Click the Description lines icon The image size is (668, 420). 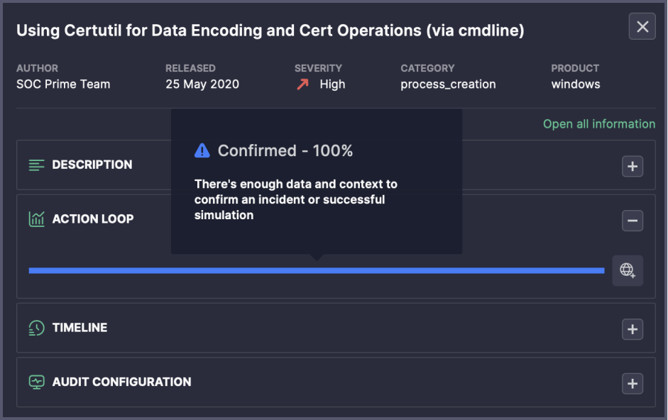(36, 165)
